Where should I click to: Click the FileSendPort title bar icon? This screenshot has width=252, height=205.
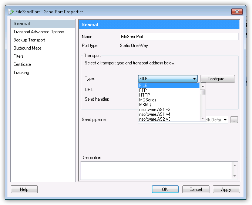pyautogui.click(x=11, y=12)
